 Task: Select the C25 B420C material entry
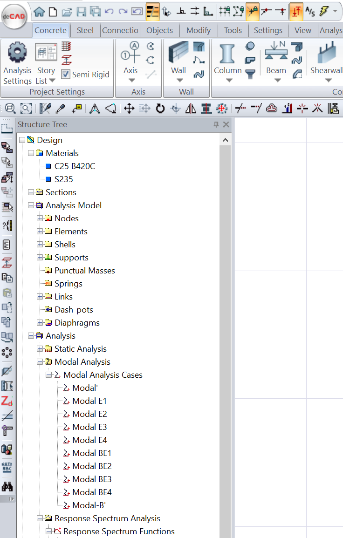tap(75, 166)
